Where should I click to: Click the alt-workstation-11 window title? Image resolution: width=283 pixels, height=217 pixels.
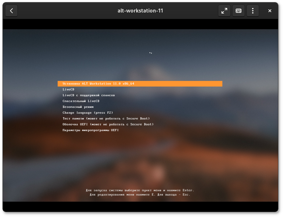(140, 11)
